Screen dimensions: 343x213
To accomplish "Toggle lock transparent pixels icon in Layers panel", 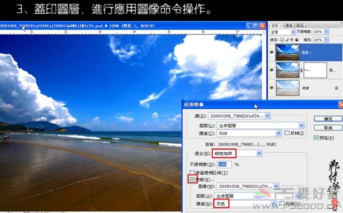I will (x=282, y=40).
